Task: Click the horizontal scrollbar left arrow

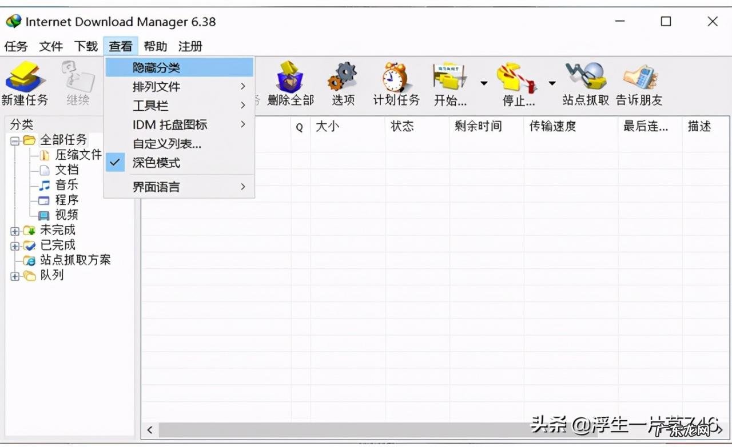Action: pyautogui.click(x=149, y=430)
